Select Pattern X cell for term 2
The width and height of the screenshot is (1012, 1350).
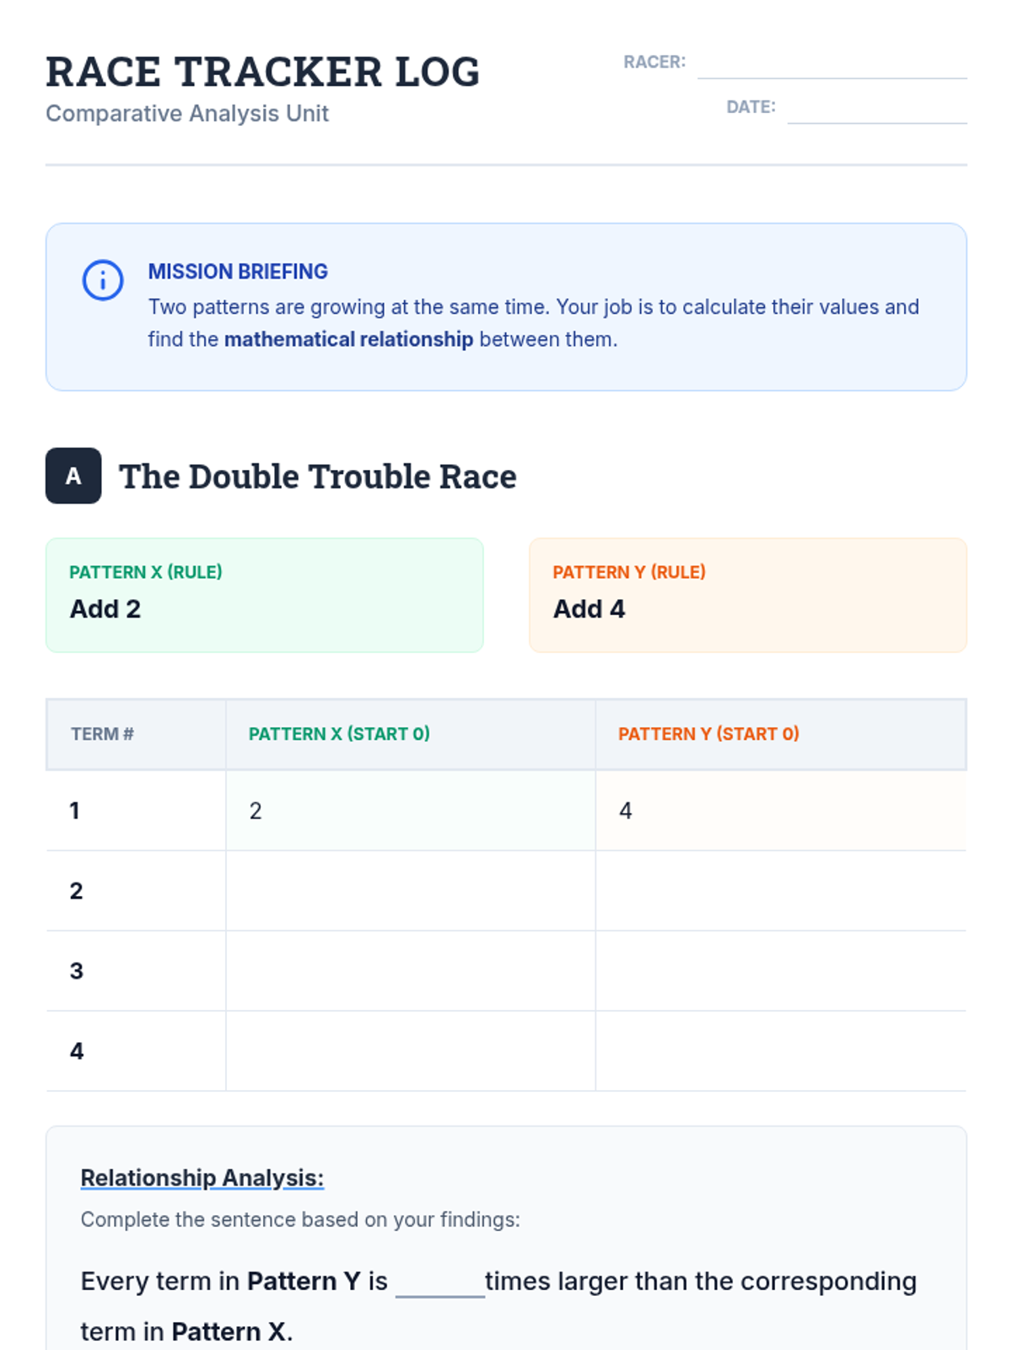tap(410, 891)
